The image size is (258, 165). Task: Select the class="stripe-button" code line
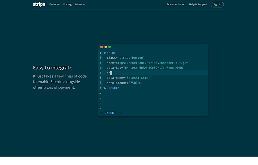click(x=126, y=58)
